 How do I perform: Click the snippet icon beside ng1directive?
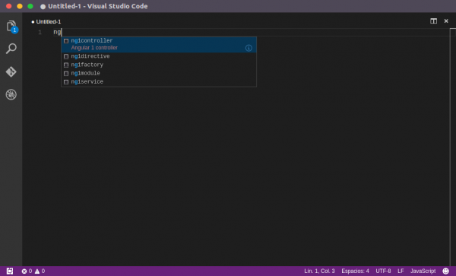(x=66, y=56)
